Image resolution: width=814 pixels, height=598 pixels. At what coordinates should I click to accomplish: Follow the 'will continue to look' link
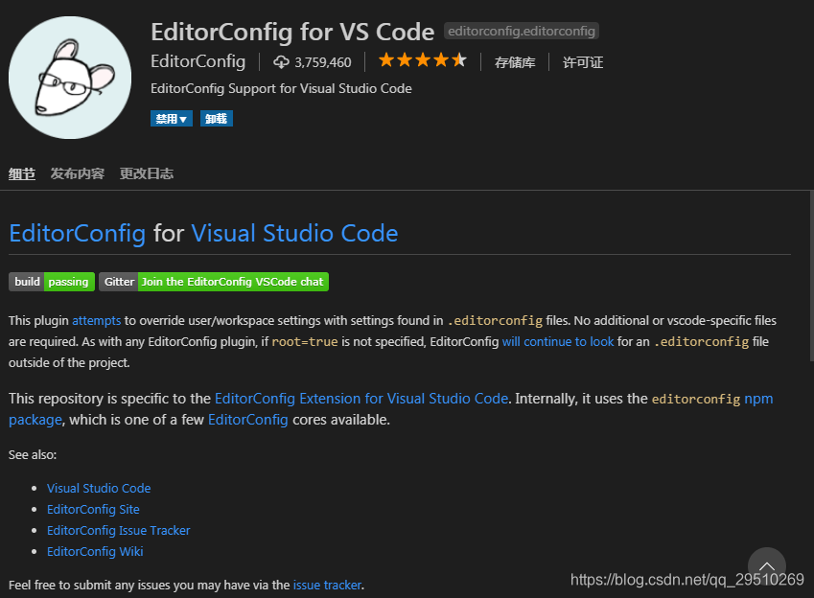coord(558,341)
